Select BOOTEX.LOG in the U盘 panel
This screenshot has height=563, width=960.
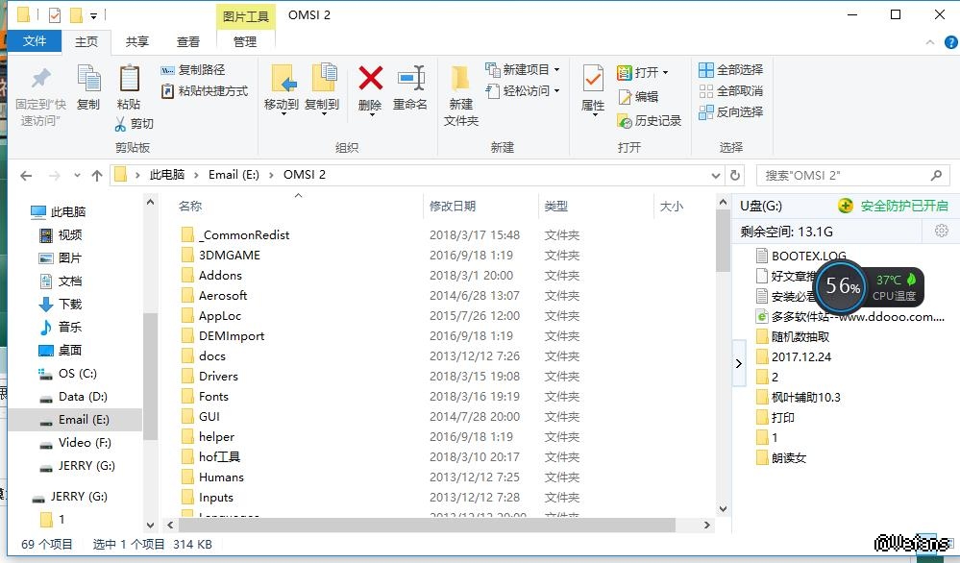pyautogui.click(x=808, y=256)
